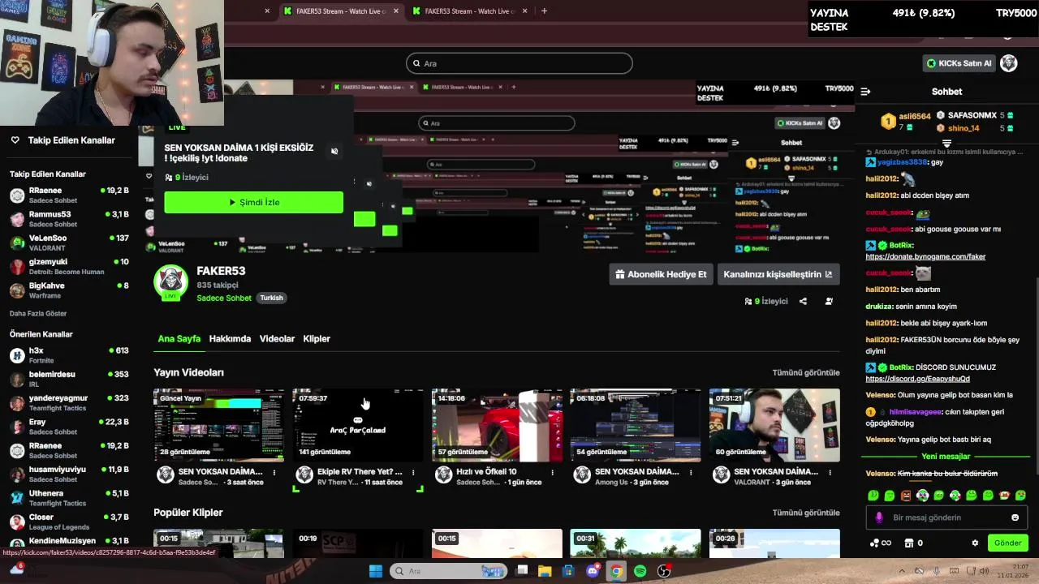The width and height of the screenshot is (1039, 584).
Task: Open options for Among Us SEN YOKSAN DAİMA video
Action: pyautogui.click(x=692, y=472)
